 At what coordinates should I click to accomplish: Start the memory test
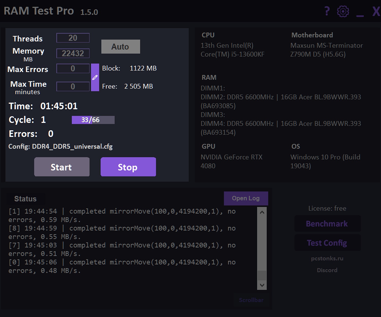coord(62,167)
